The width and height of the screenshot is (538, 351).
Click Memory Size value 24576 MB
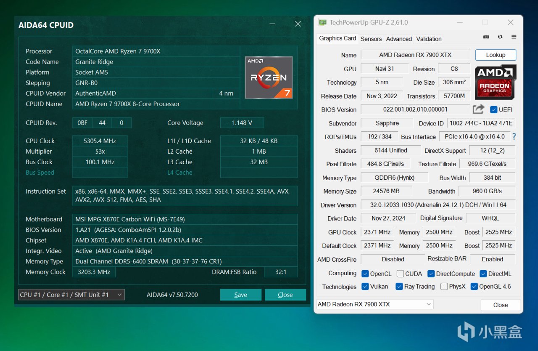coord(386,191)
